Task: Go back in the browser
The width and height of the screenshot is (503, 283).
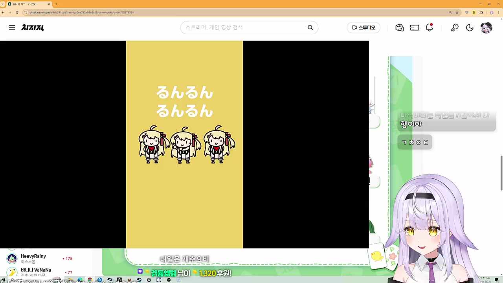Action: coord(3,13)
